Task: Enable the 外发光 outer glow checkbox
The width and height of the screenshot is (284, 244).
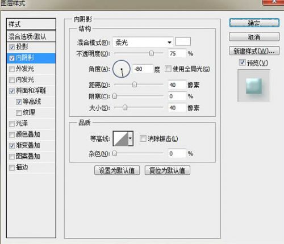Action: 12,69
